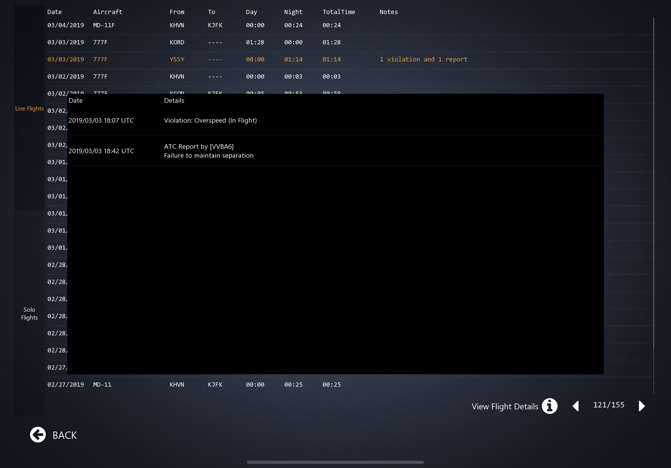Click the back arrow circle icon
Screen dimensions: 671x468
(38, 435)
